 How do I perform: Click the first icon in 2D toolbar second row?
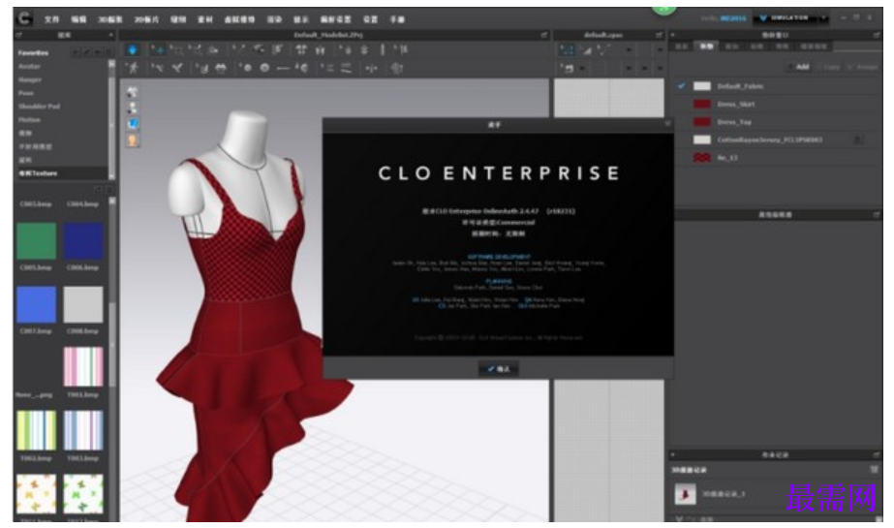[567, 69]
